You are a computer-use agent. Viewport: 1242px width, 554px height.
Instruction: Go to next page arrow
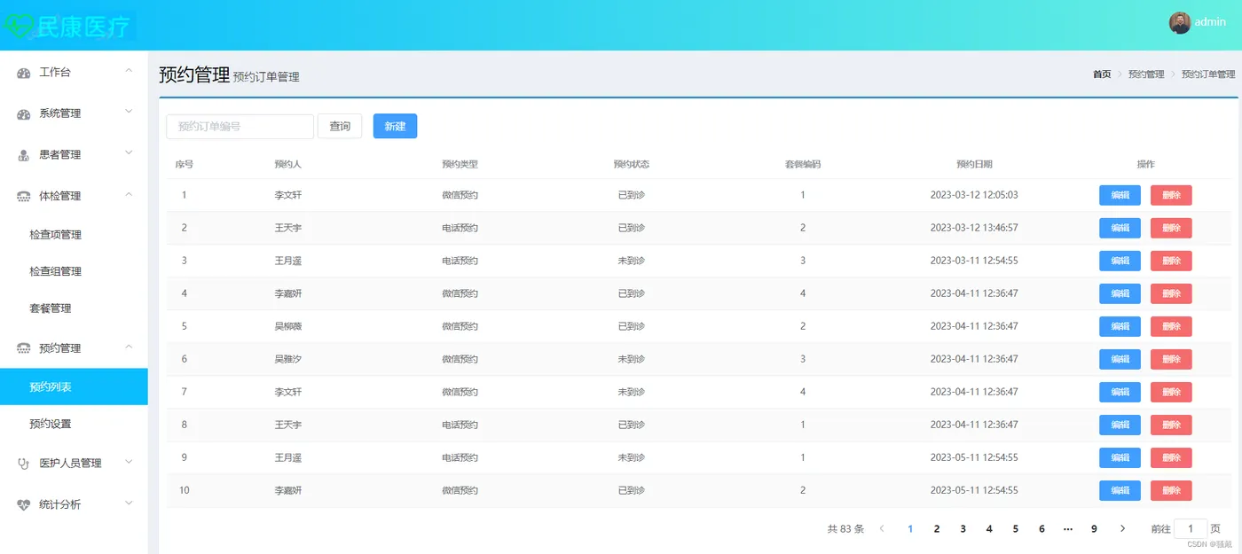(1122, 528)
